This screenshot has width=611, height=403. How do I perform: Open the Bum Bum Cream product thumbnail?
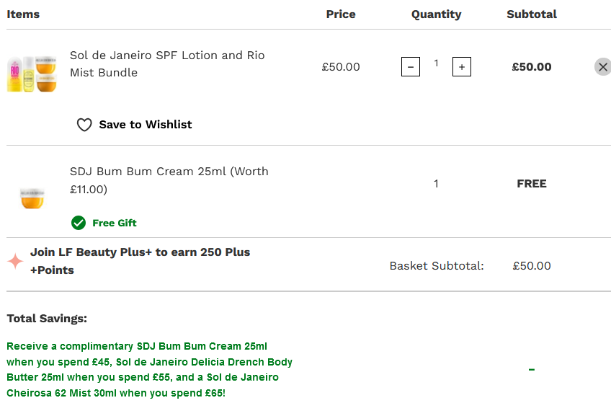pyautogui.click(x=32, y=195)
